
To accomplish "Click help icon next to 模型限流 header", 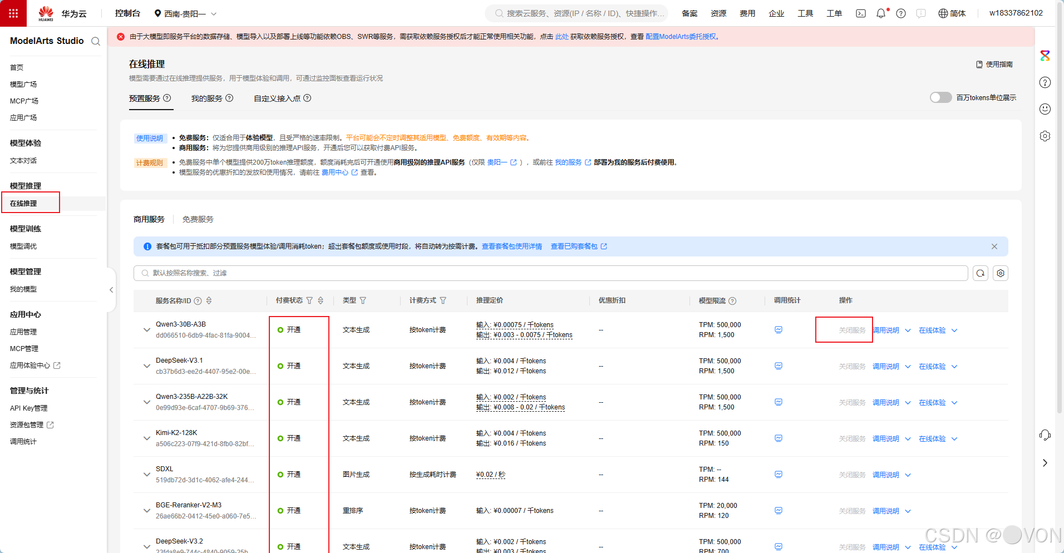I will pyautogui.click(x=732, y=301).
